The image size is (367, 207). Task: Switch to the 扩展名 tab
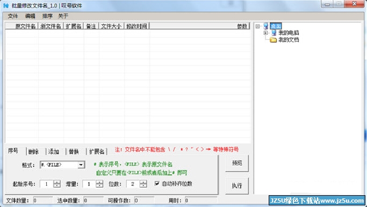(97, 152)
